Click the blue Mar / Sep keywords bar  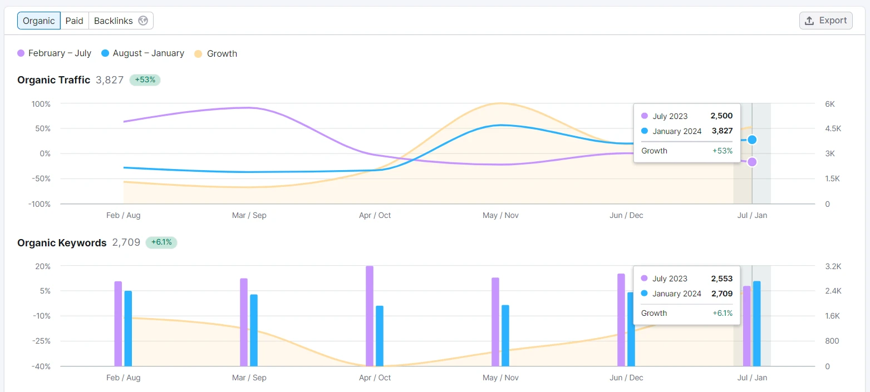(x=254, y=330)
